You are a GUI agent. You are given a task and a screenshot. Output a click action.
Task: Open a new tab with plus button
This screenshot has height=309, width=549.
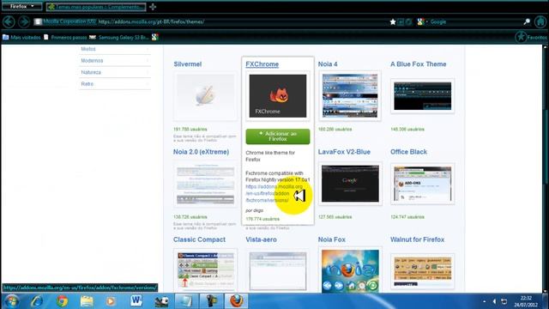[153, 7]
